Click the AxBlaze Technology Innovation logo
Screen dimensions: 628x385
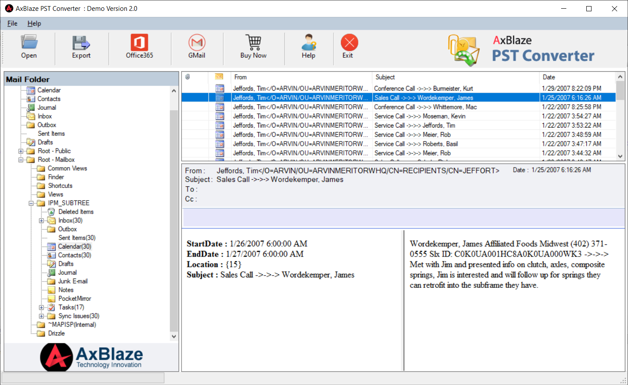(x=92, y=357)
